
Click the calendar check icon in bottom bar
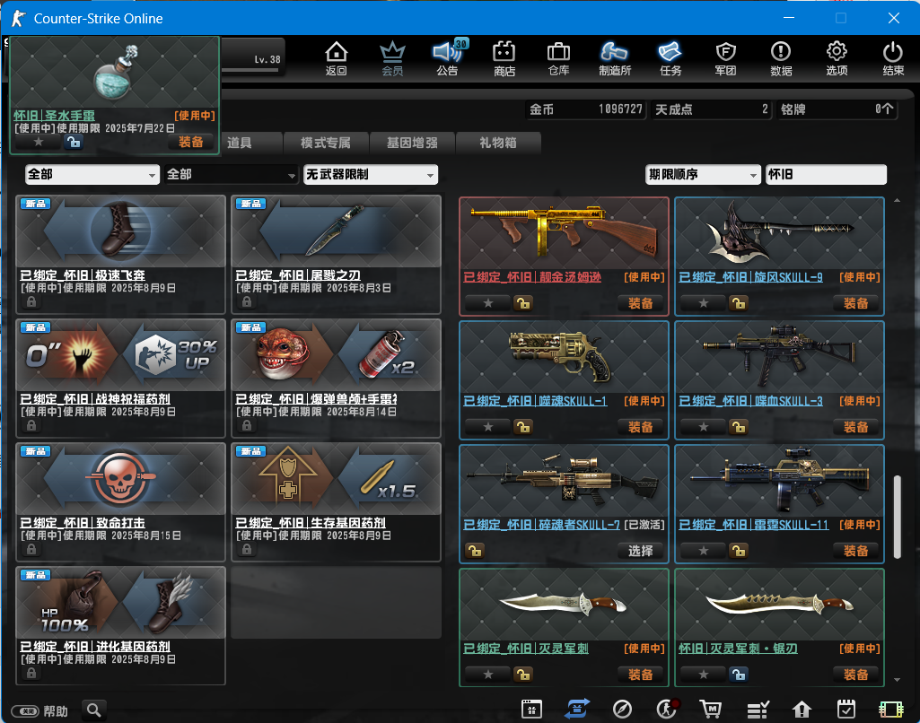846,709
